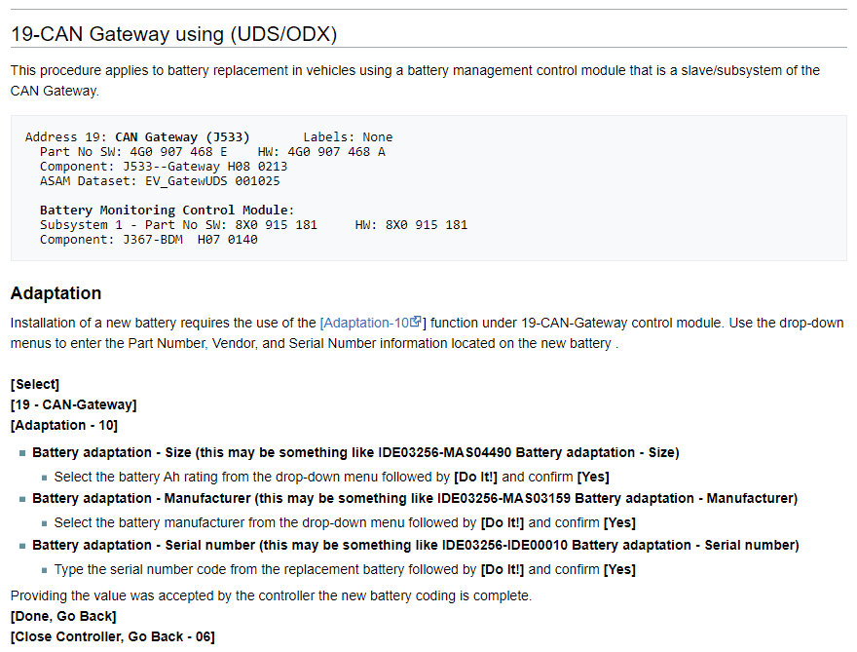
Task: Open the Adaptation-10 link
Action: [x=366, y=323]
